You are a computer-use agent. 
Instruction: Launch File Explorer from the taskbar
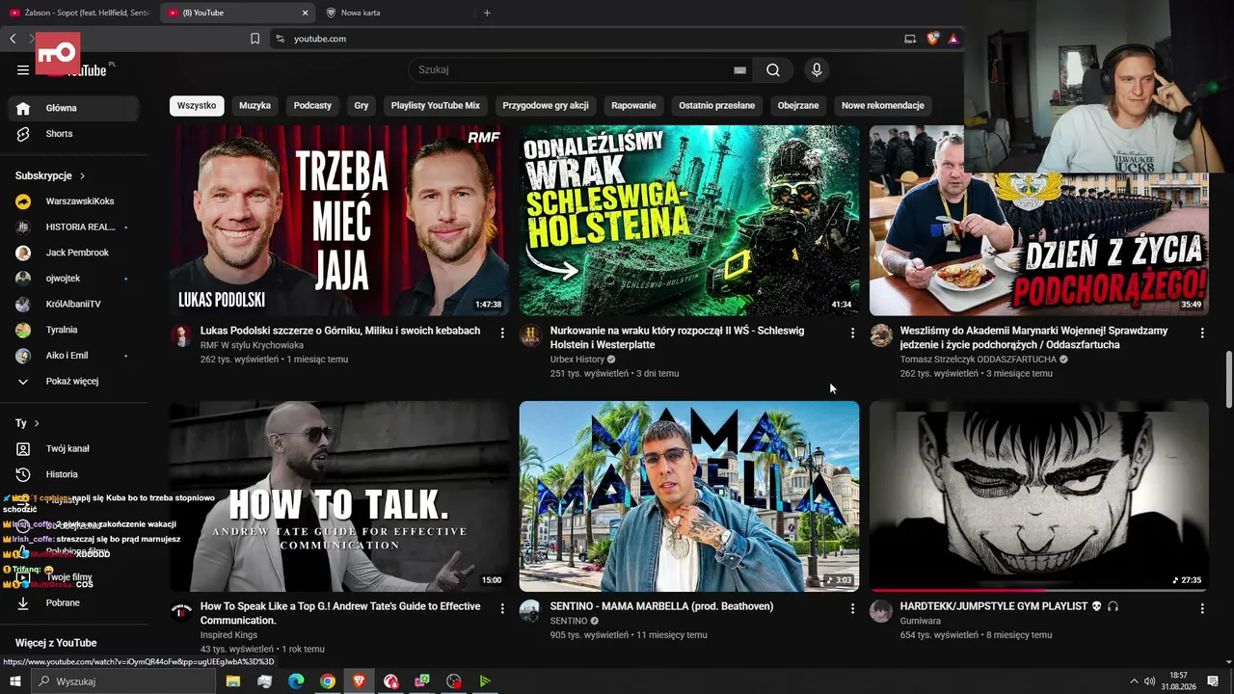(233, 681)
